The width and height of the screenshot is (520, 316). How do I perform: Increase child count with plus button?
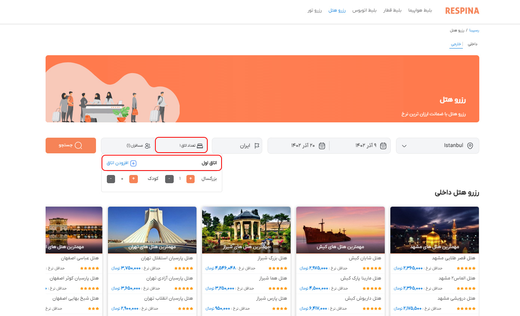coord(133,179)
